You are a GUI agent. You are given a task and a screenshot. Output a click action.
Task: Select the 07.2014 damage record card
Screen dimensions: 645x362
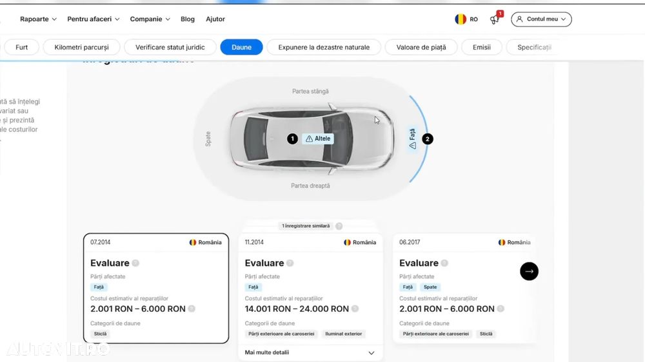(x=155, y=288)
